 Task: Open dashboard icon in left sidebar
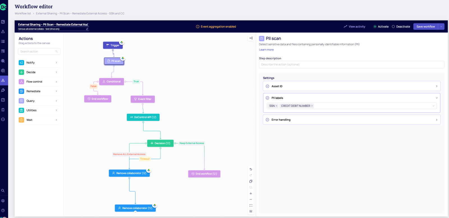3,22
